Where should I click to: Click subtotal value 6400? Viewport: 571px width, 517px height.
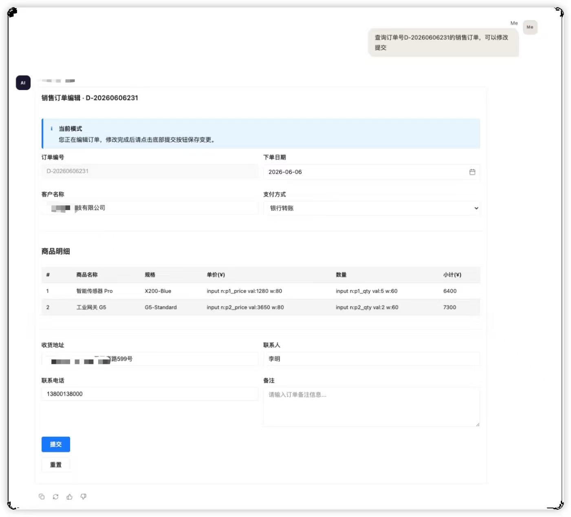(450, 291)
